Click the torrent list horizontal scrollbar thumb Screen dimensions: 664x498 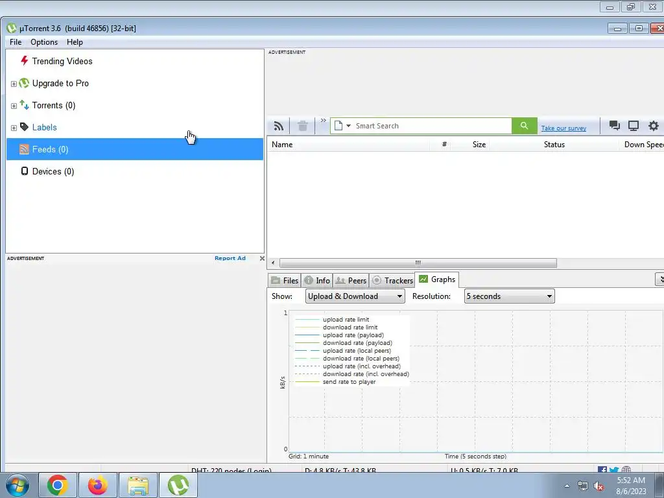418,263
